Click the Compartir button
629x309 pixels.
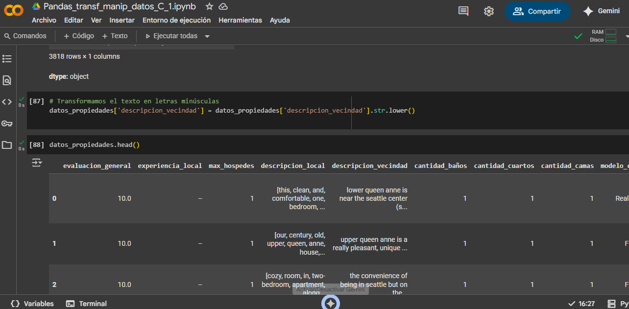[537, 11]
